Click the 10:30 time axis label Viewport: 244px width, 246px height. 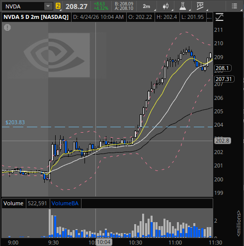point(135,243)
